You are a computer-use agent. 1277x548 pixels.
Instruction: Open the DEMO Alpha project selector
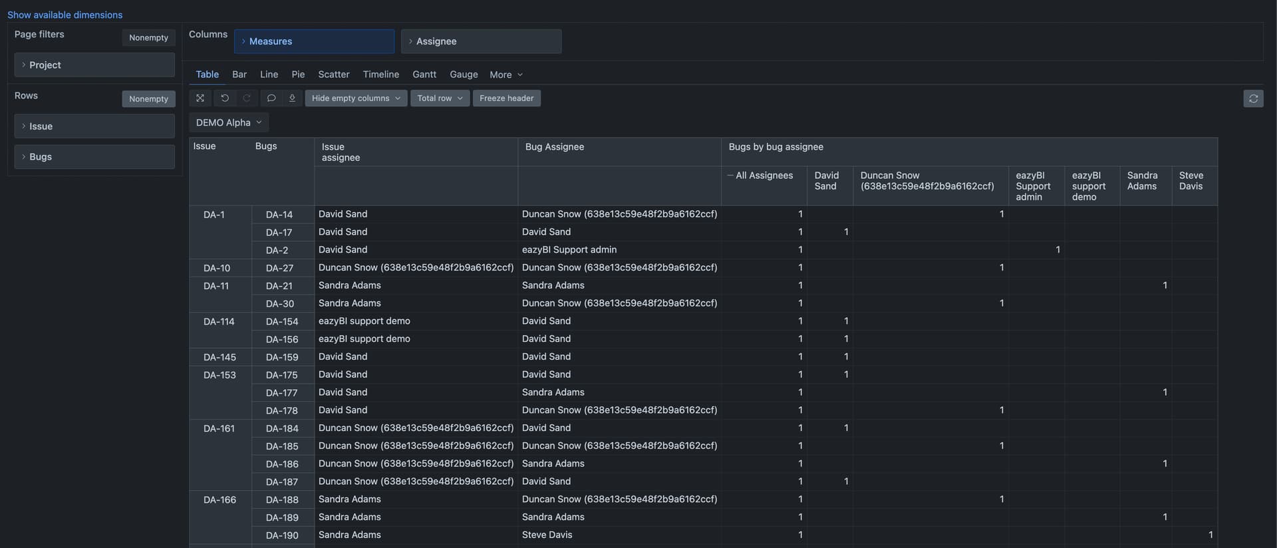tap(229, 123)
